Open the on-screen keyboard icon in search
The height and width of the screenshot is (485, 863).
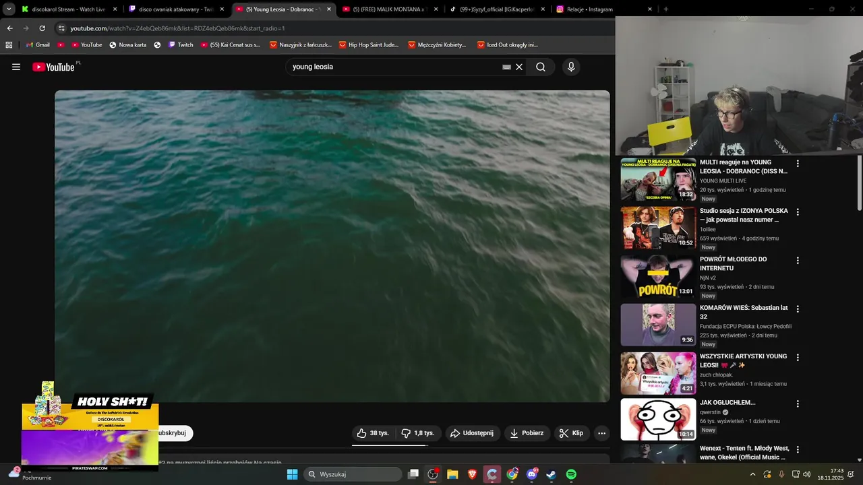tap(506, 67)
